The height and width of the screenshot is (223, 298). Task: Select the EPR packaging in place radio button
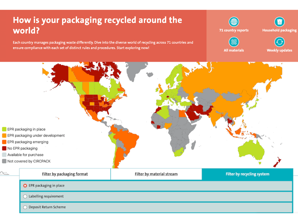pyautogui.click(x=25, y=186)
